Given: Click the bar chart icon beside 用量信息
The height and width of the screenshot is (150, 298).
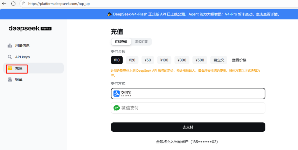Looking at the screenshot, I should tap(10, 46).
